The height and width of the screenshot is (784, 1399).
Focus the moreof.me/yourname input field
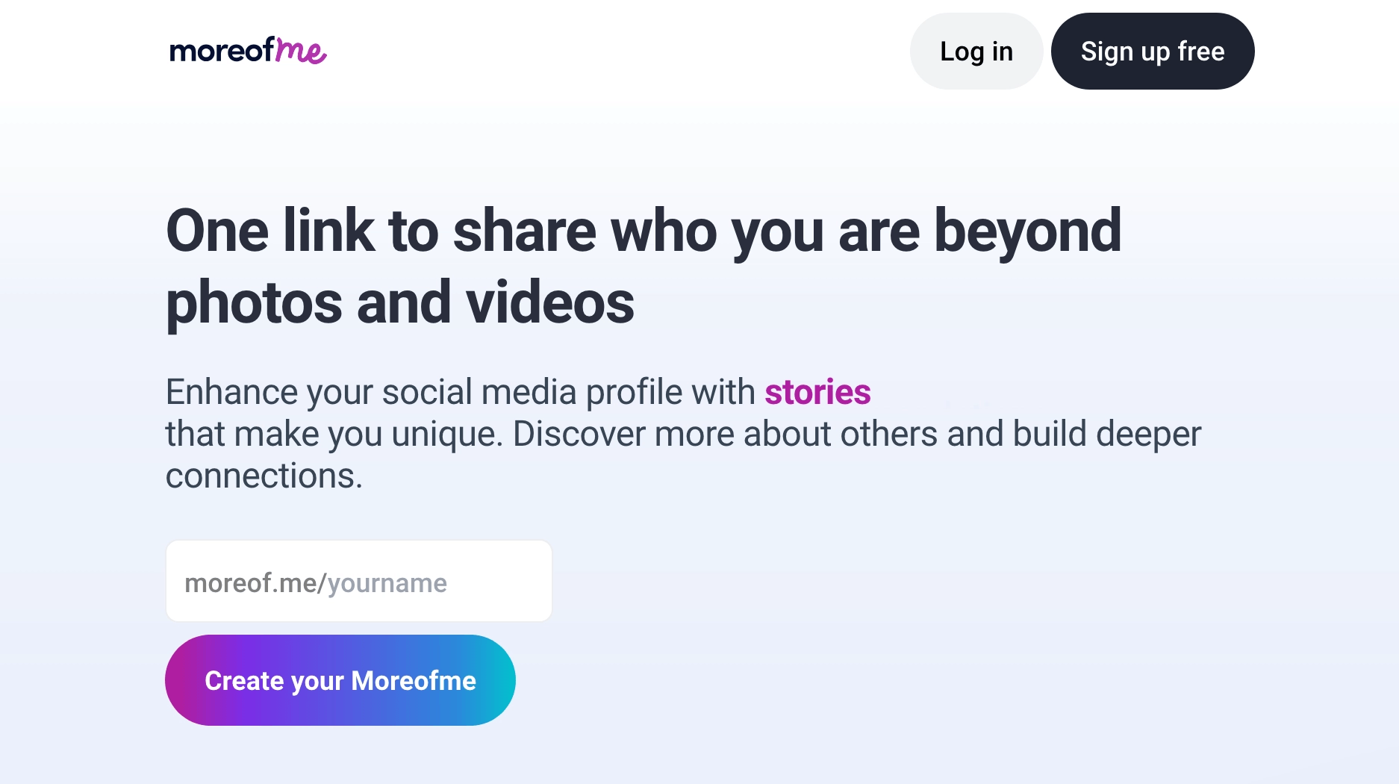point(358,582)
